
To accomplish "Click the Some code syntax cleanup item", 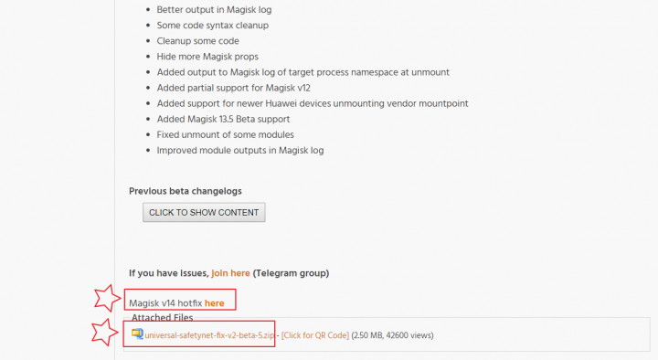I will (213, 26).
